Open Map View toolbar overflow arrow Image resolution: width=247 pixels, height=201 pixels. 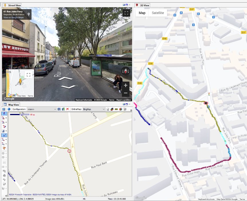point(131,110)
